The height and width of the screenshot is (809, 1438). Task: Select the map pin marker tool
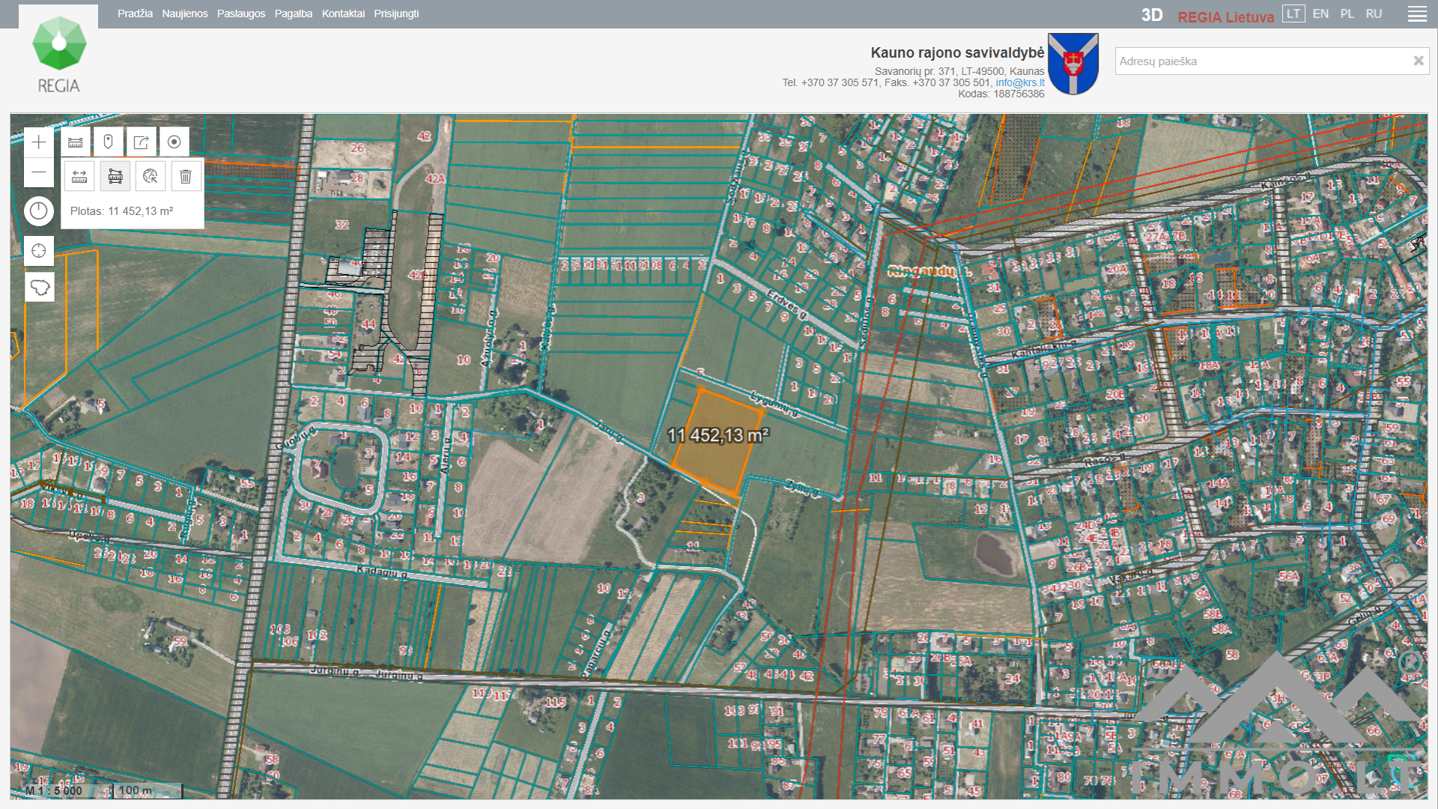(109, 142)
